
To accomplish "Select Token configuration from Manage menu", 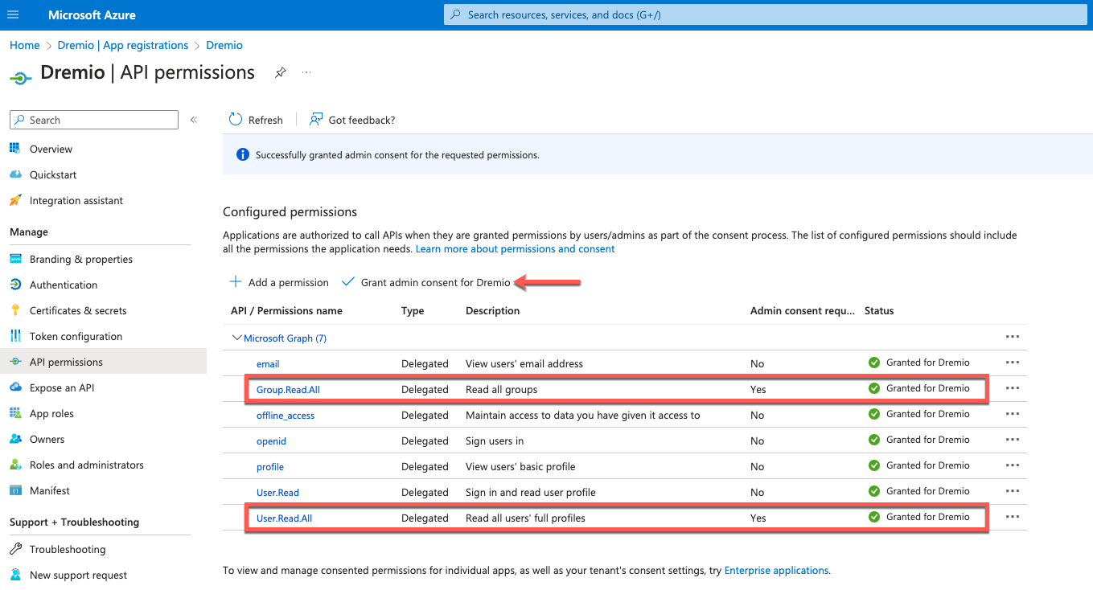I will [76, 337].
